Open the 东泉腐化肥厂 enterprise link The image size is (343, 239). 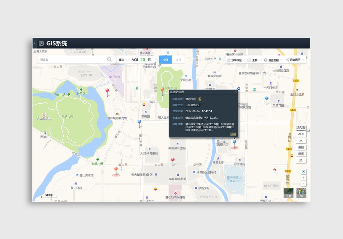click(x=193, y=105)
